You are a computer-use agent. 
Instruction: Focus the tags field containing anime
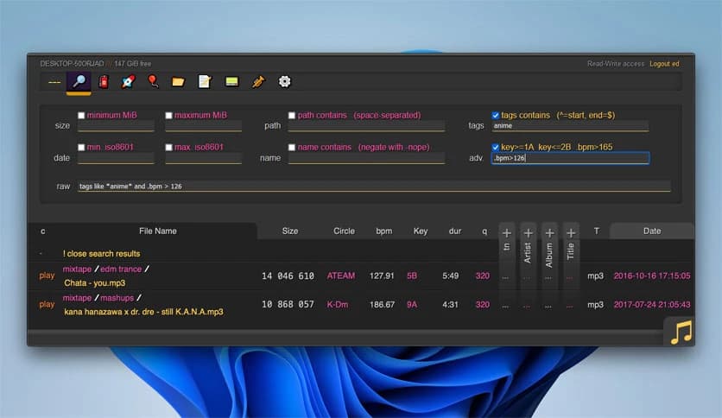click(x=570, y=126)
